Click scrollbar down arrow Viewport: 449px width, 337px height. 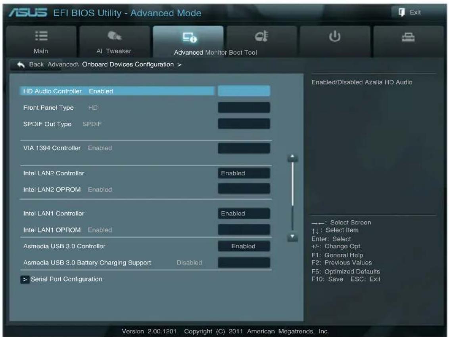pyautogui.click(x=292, y=237)
